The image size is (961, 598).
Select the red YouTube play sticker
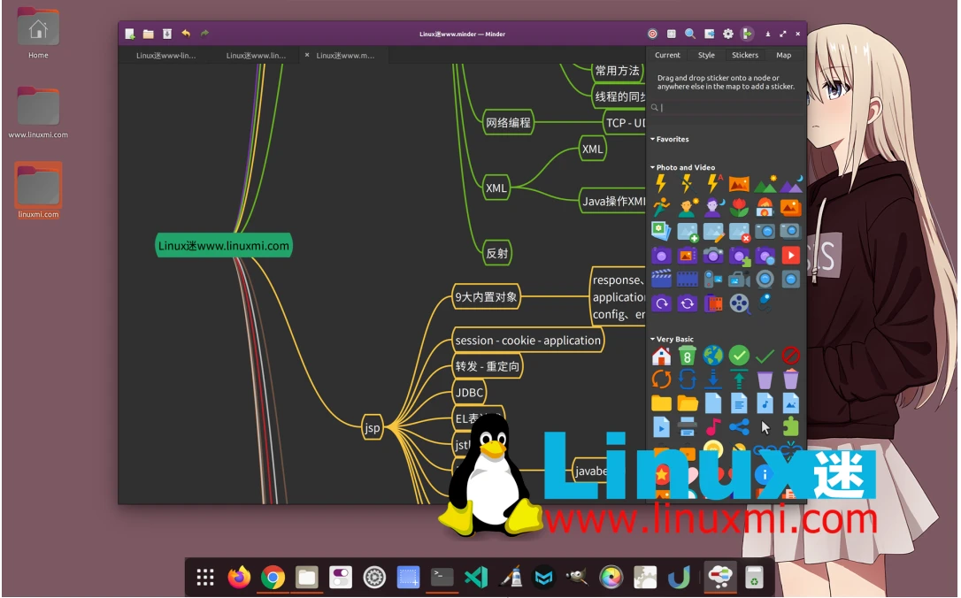[790, 255]
